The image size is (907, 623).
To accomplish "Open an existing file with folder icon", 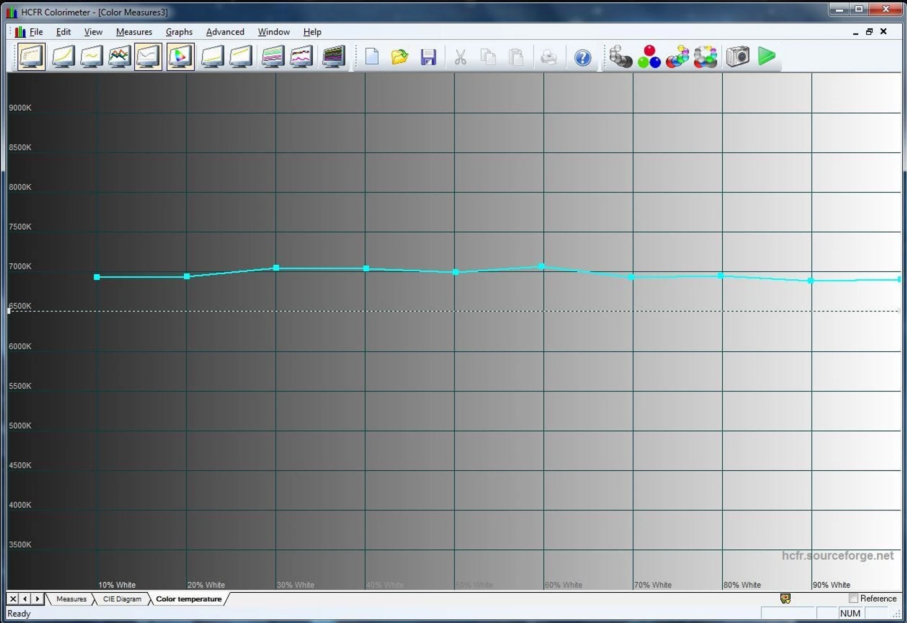I will [x=400, y=57].
